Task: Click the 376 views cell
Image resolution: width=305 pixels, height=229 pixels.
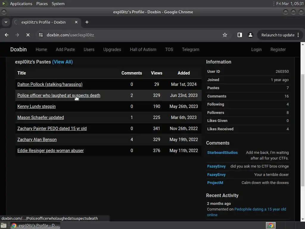Action: tap(157, 151)
